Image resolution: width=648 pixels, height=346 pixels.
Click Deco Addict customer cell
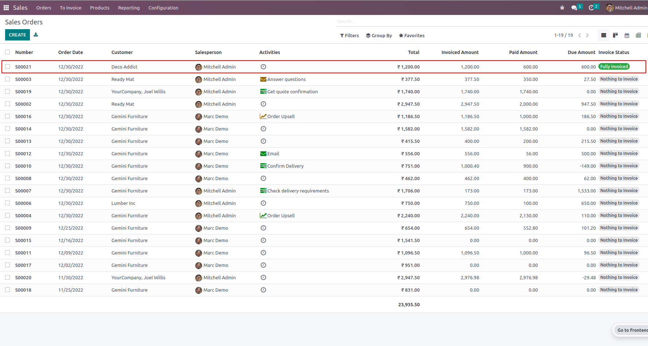[x=124, y=67]
